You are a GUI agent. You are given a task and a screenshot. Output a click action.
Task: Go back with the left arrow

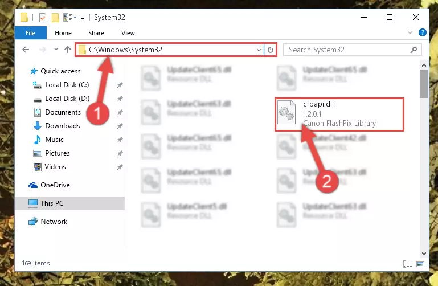tap(26, 50)
